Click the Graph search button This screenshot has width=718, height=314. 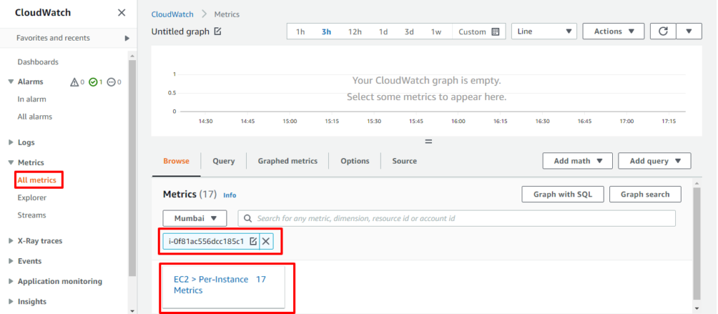645,194
